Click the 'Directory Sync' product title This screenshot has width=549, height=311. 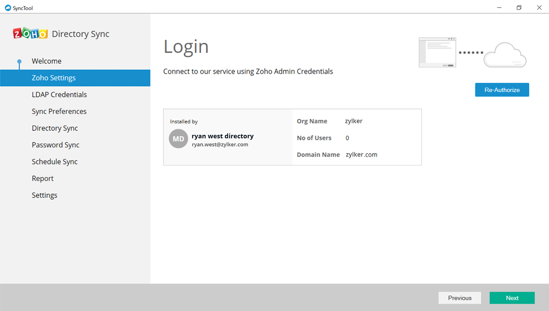click(x=81, y=34)
